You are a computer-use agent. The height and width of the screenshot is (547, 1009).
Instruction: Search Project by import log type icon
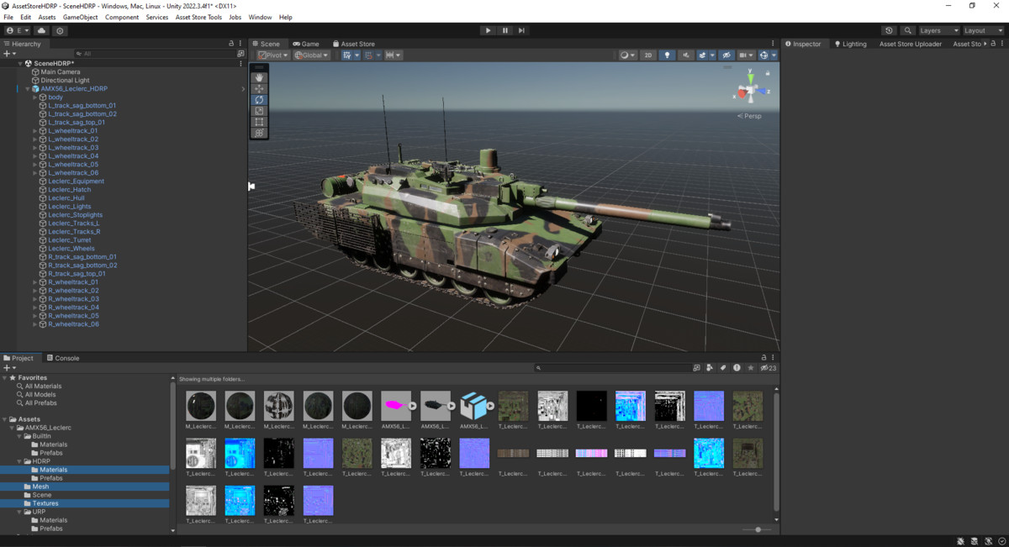[737, 368]
